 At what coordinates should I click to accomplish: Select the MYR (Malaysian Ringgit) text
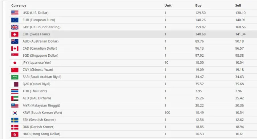coord(41,106)
